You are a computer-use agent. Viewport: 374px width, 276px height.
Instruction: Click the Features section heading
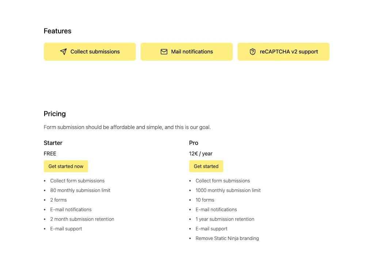click(x=57, y=31)
